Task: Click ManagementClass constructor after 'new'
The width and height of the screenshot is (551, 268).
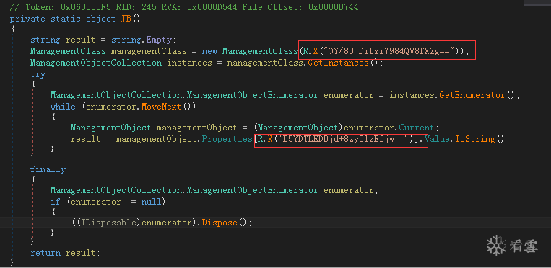Action: [260, 51]
